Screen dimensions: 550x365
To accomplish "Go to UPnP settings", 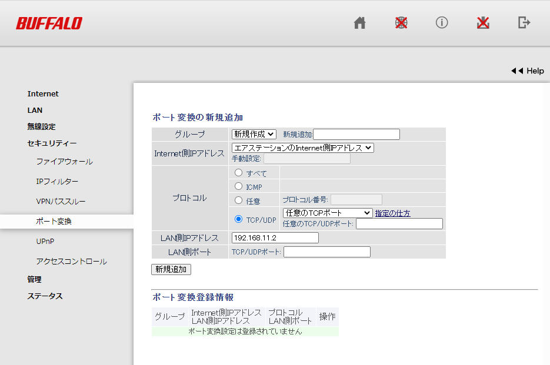I will tap(45, 241).
